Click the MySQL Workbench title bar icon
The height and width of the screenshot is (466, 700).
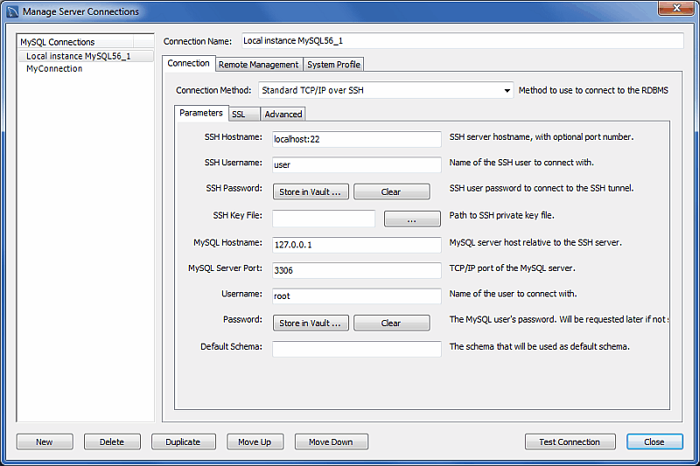pyautogui.click(x=12, y=11)
